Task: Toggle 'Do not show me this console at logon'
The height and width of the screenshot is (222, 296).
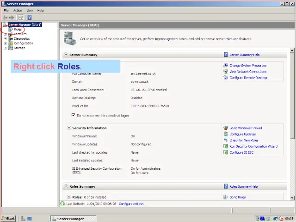Action: tap(74, 115)
